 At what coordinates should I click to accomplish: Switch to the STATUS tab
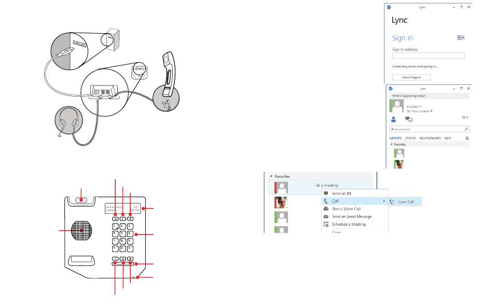pos(410,139)
